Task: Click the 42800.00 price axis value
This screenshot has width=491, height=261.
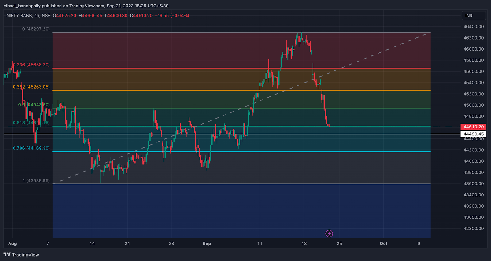Action: click(x=474, y=229)
